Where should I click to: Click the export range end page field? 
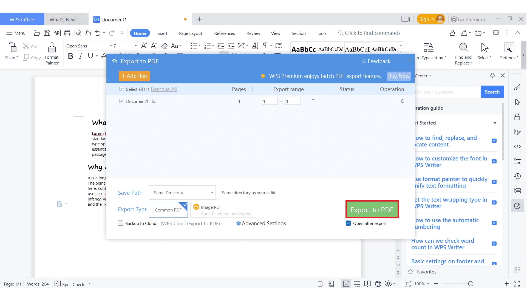tap(293, 101)
